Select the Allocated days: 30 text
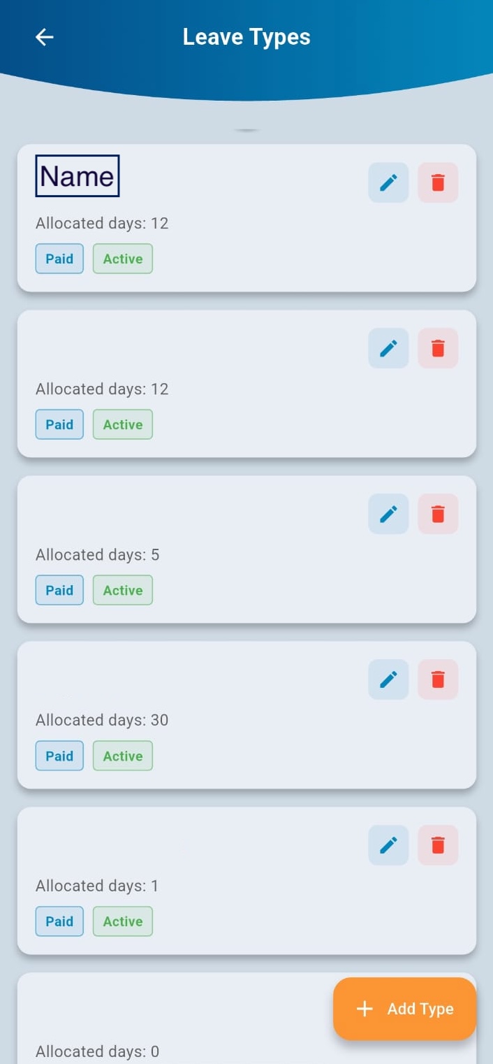Image resolution: width=493 pixels, height=1064 pixels. click(102, 720)
